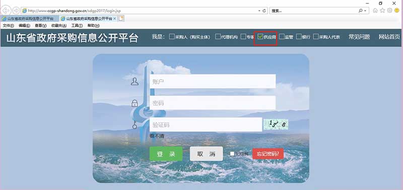This screenshot has height=190, width=403.
Task: Open the 收藏夹(A) menu
Action: 59,26
